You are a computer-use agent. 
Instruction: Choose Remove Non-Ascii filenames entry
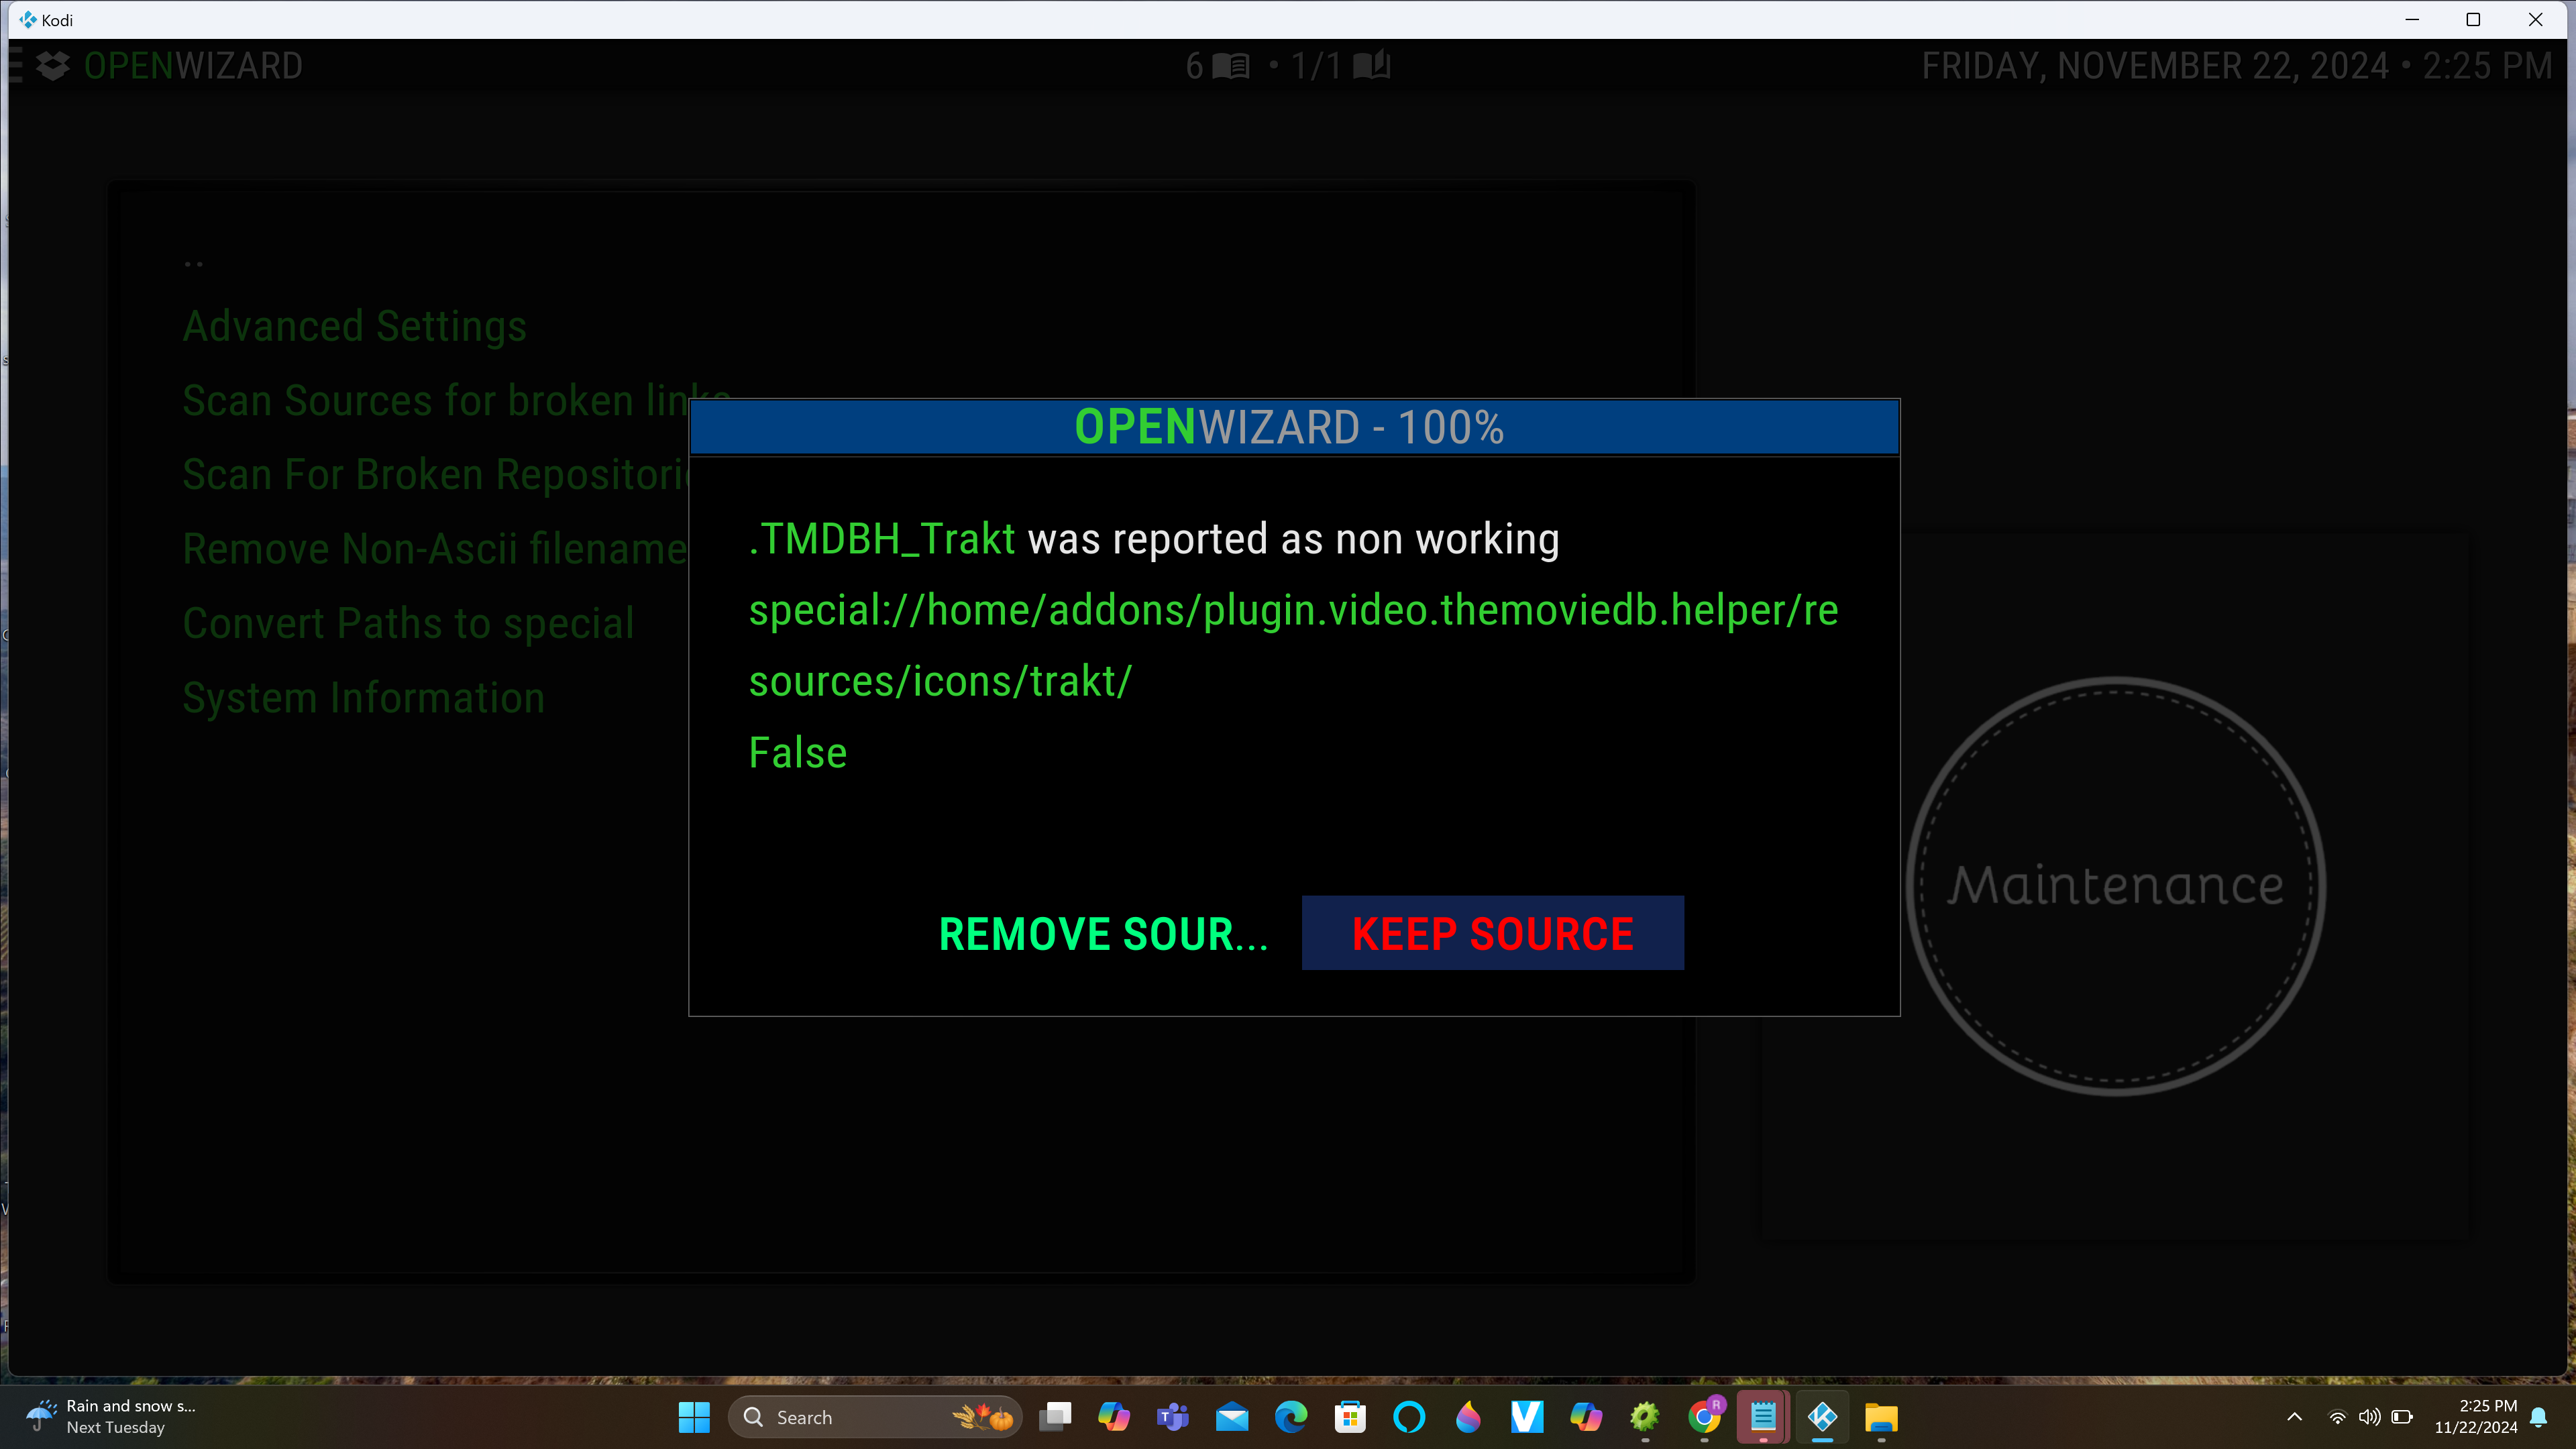(435, 548)
